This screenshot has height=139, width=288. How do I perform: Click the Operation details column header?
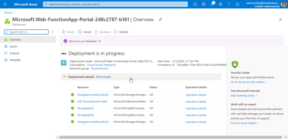(196, 87)
